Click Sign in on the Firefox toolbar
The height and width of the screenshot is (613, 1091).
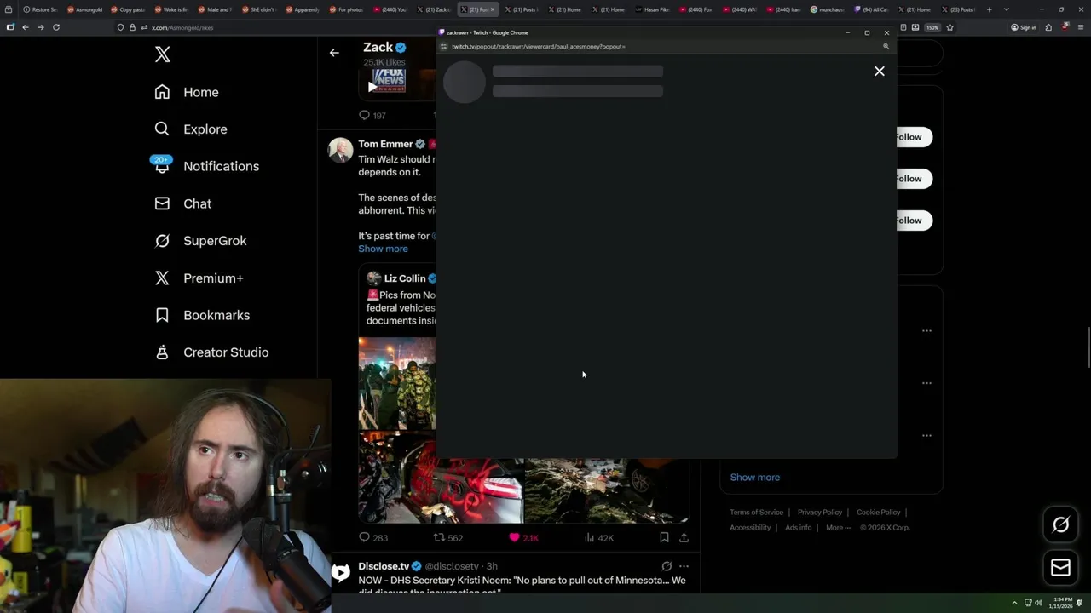pyautogui.click(x=1023, y=27)
